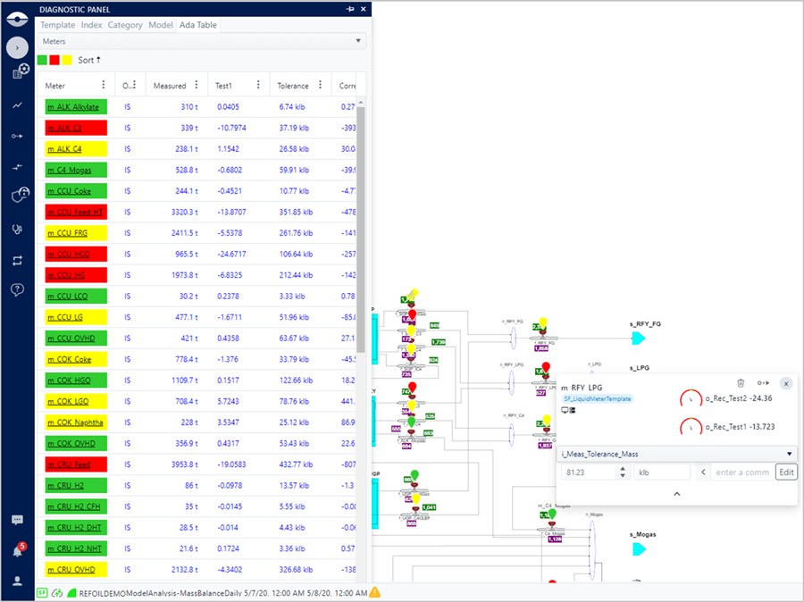804x602 pixels.
Task: Click the comment input field
Action: coord(741,472)
